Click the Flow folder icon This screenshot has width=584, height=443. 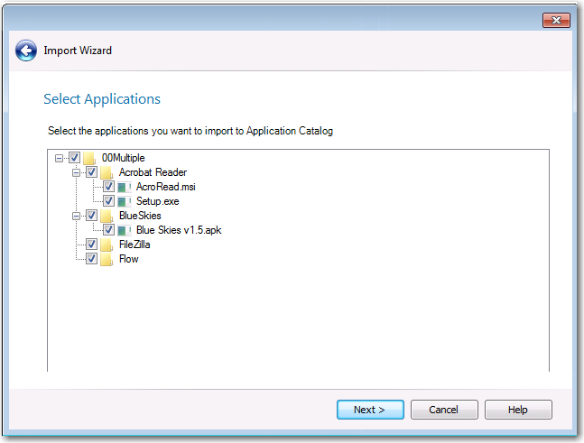(107, 260)
